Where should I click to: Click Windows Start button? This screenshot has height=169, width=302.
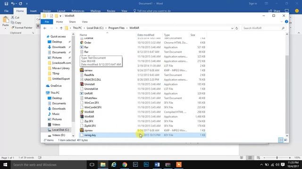(5, 165)
